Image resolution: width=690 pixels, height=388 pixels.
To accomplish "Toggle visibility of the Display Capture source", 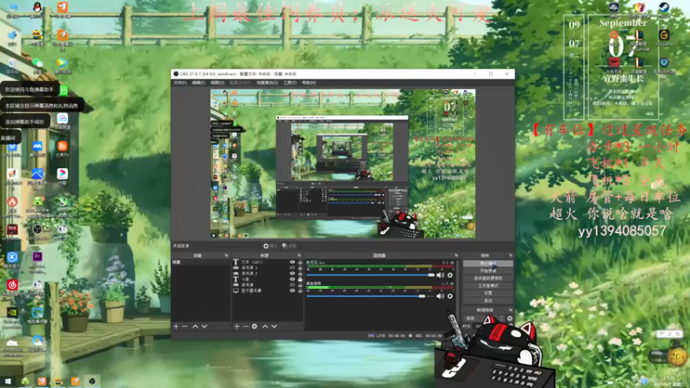I will 292,291.
